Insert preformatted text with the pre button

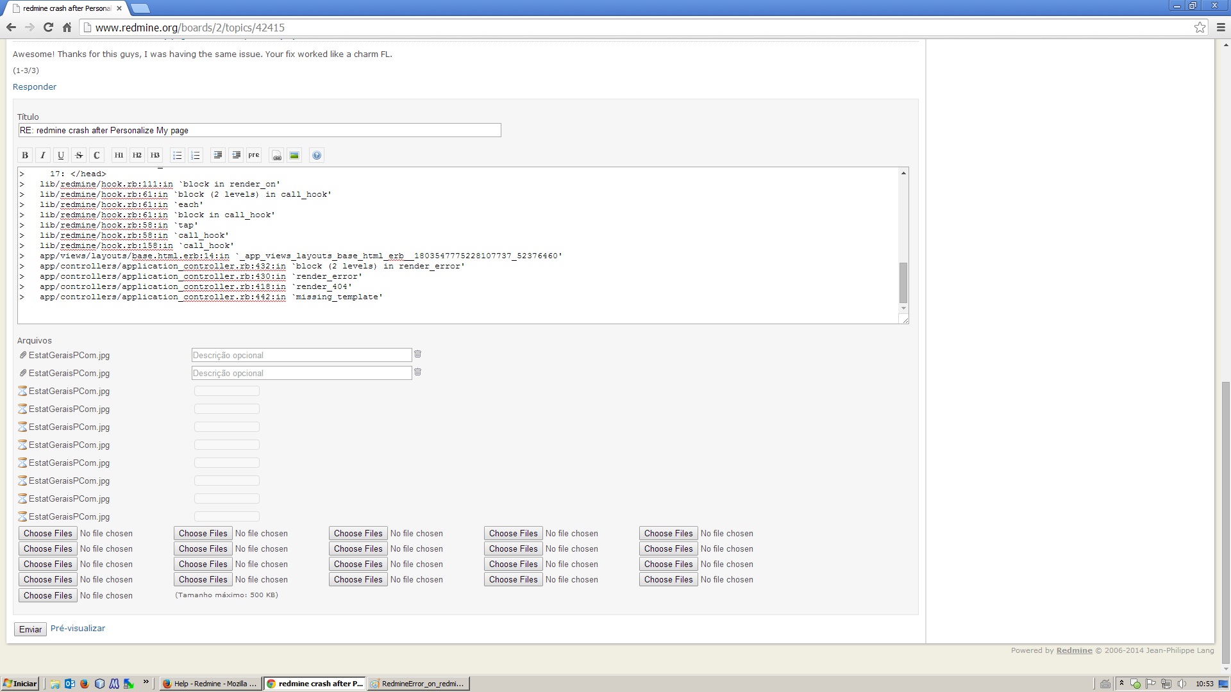(x=254, y=155)
